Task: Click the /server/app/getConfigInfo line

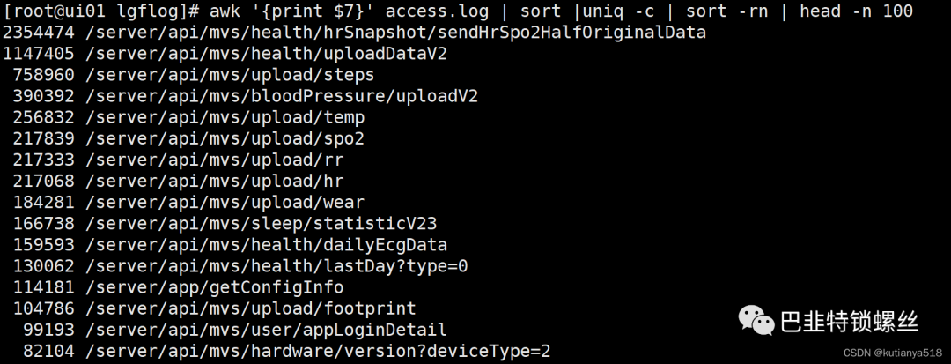Action: pos(178,287)
